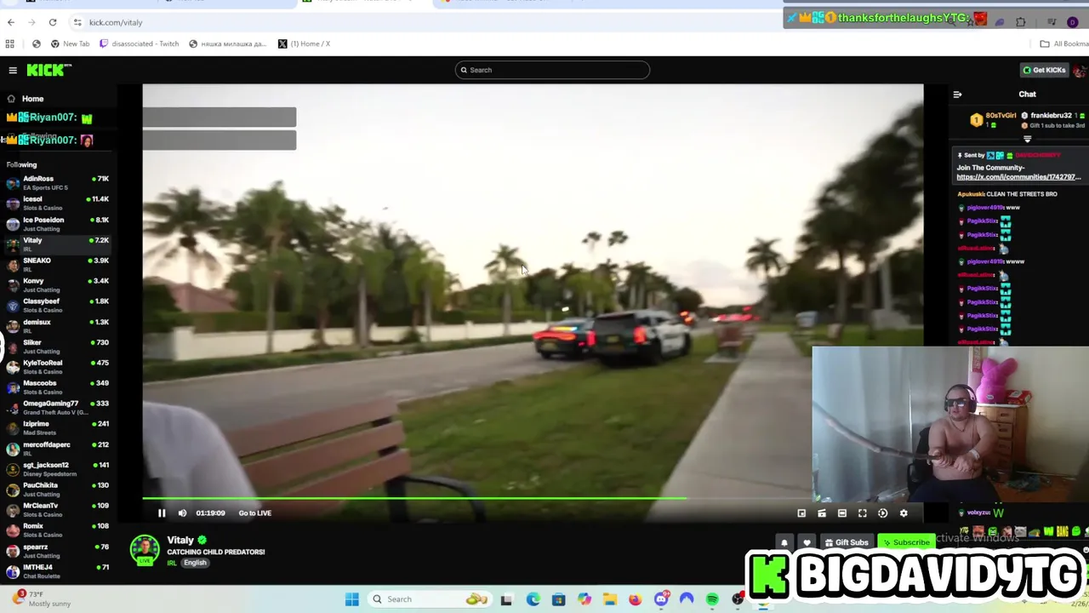The height and width of the screenshot is (613, 1089).
Task: Click KyleTooReal's avatar in sidebar
Action: [13, 366]
